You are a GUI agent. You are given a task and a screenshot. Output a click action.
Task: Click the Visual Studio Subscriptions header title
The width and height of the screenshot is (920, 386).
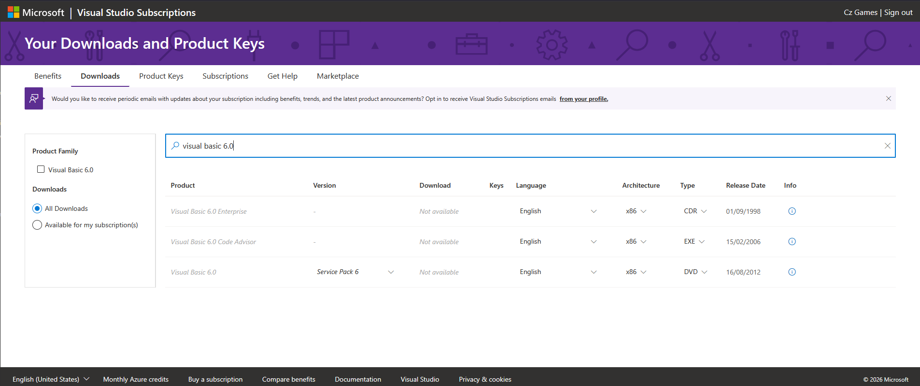[136, 13]
